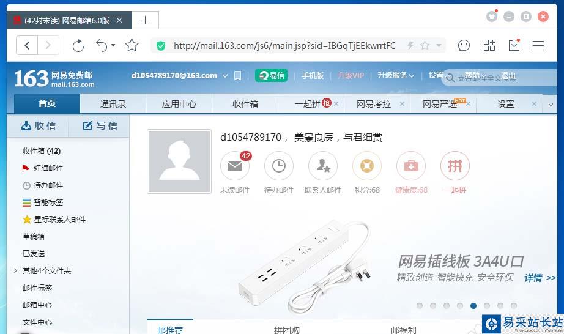Open 文件中心 in the sidebar
Image resolution: width=564 pixels, height=334 pixels.
[x=37, y=322]
